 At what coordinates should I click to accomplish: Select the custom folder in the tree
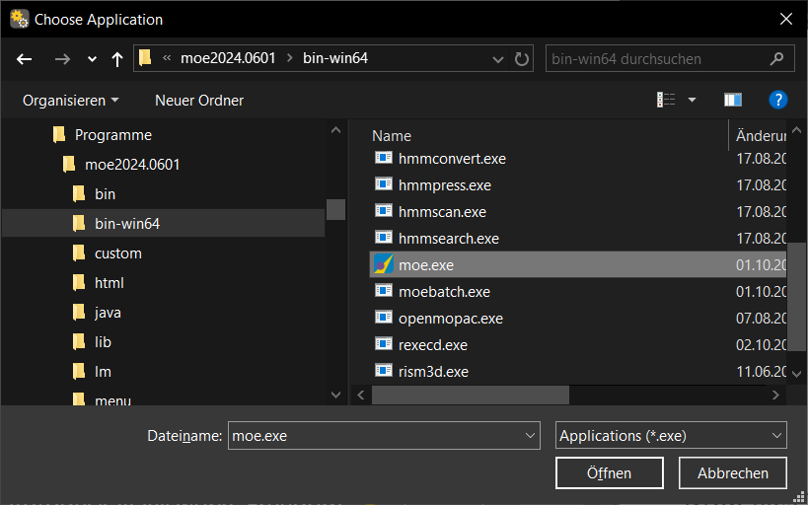coord(117,253)
